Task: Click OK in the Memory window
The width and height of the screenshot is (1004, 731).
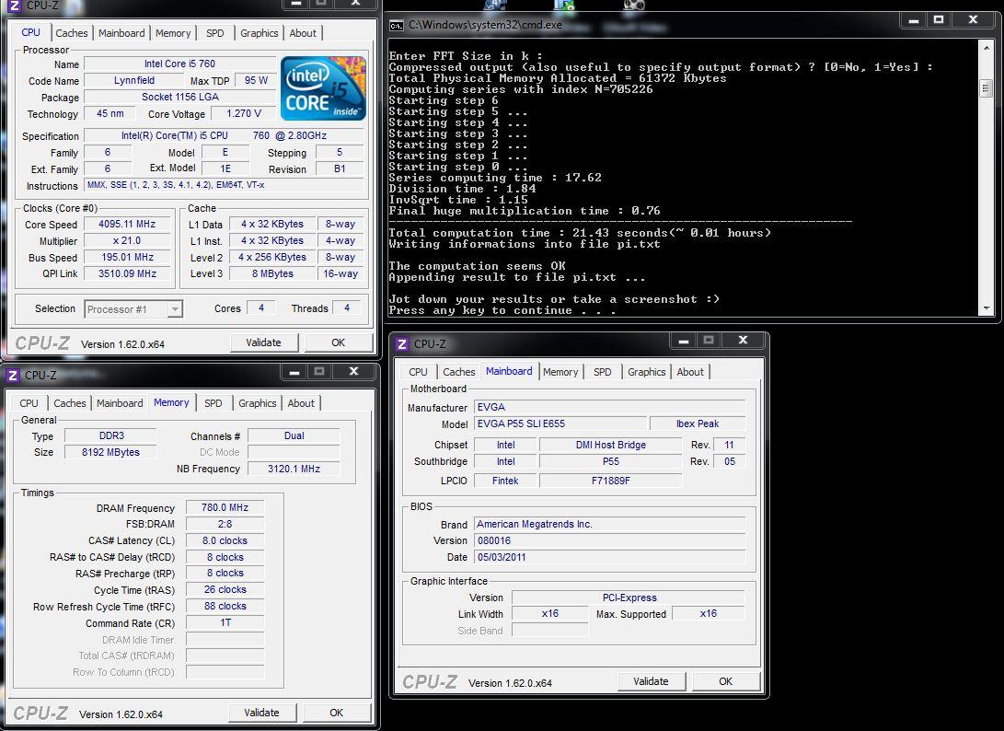Action: [x=336, y=713]
